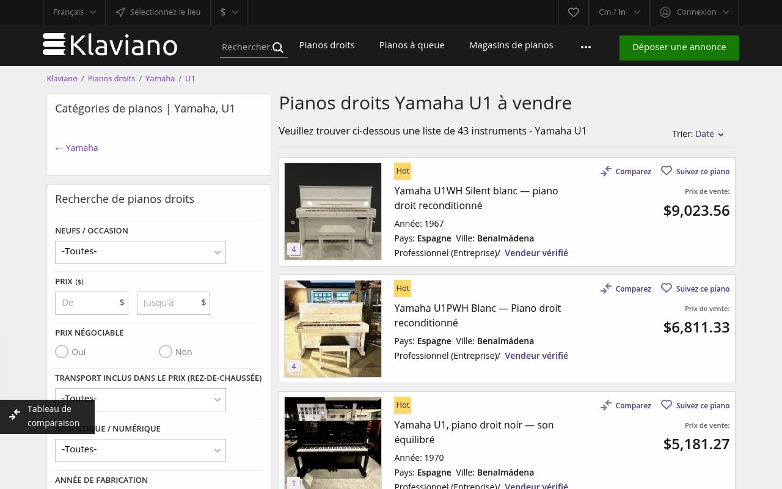Click the minimum price De field
Screen dimensions: 782x489
pos(92,303)
